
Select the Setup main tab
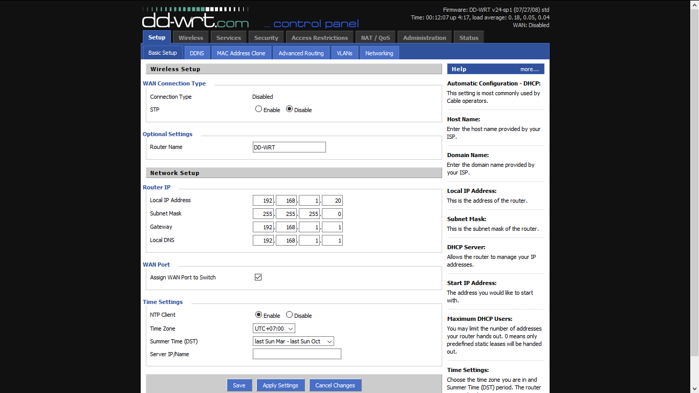[157, 37]
